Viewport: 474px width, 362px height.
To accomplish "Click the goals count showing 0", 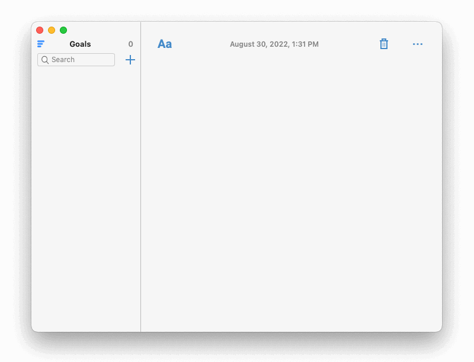I will (x=130, y=44).
